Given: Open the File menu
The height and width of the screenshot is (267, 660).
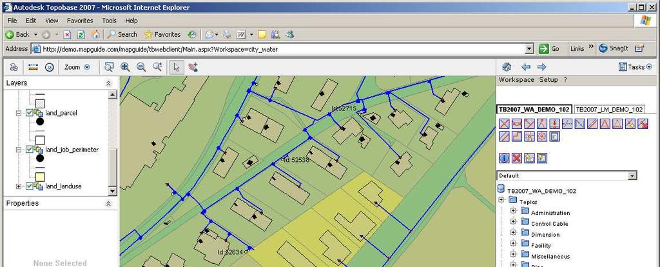Looking at the screenshot, I should click(12, 21).
